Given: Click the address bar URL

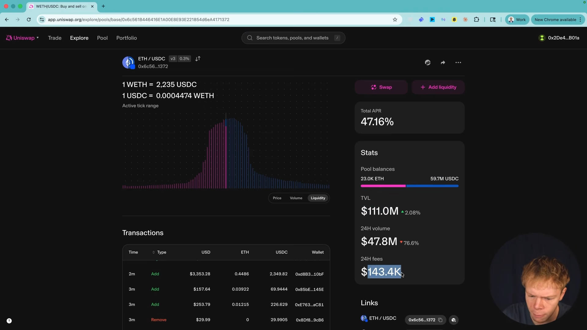Looking at the screenshot, I should [138, 20].
